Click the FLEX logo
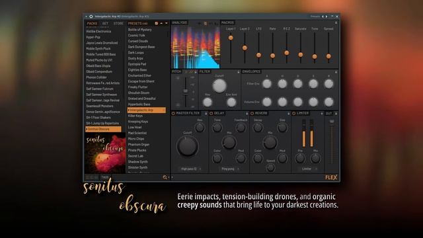The width and height of the screenshot is (423, 238). tap(331, 177)
